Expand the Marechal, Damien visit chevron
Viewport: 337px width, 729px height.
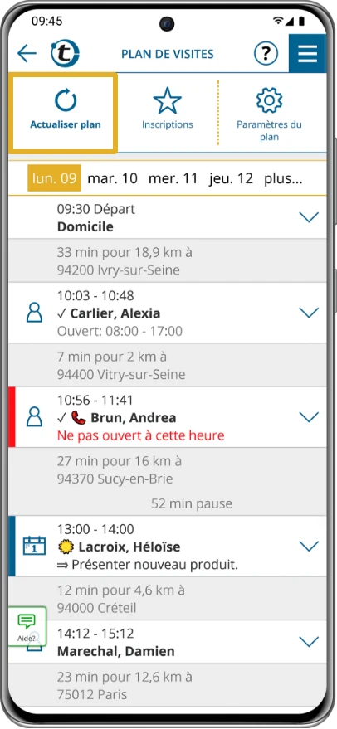309,642
